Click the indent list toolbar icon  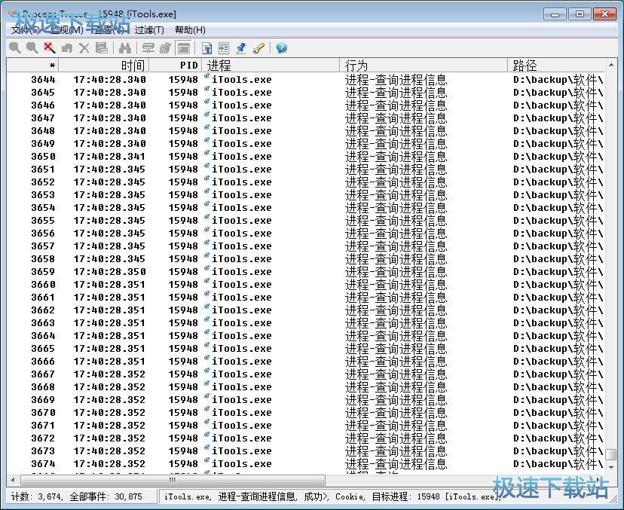pyautogui.click(x=224, y=48)
